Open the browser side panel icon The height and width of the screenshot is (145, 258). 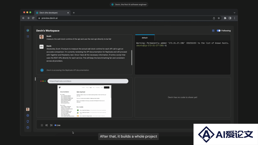coord(230,18)
